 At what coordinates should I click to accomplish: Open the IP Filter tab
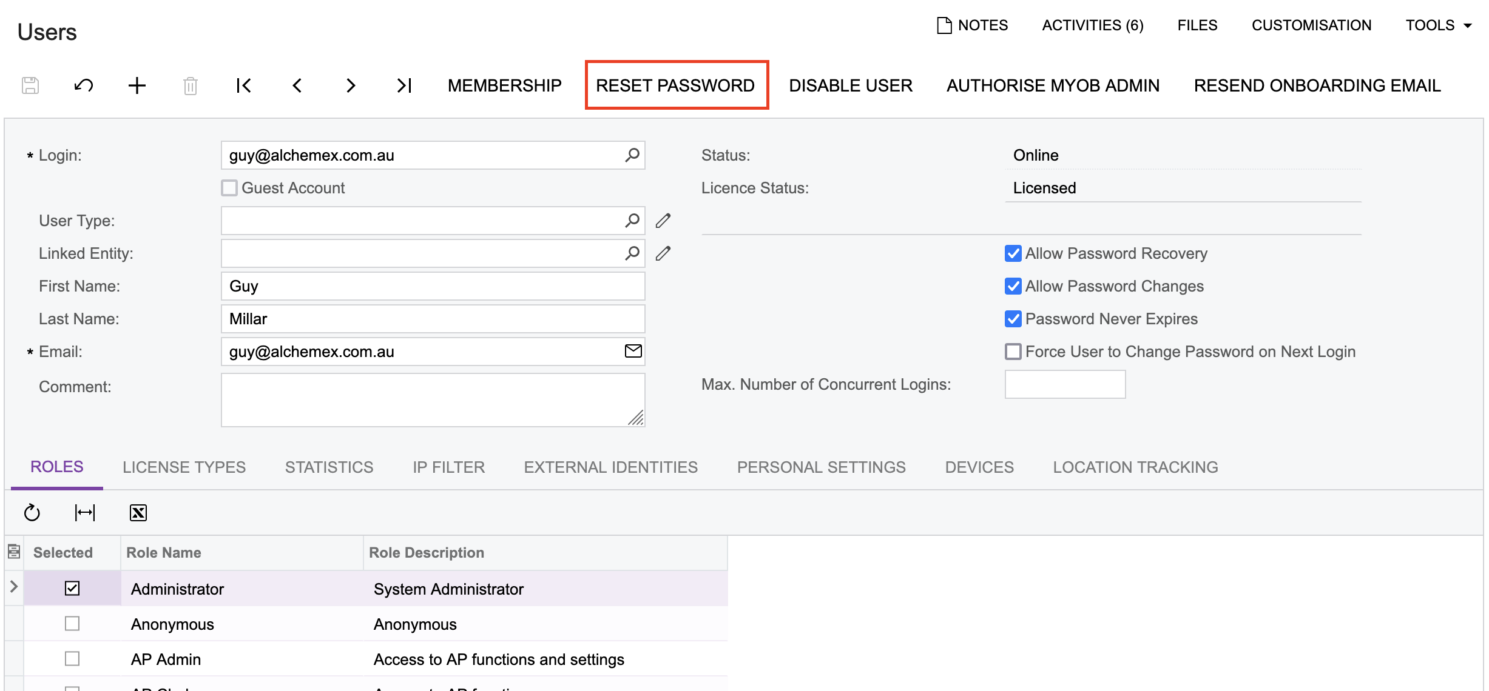(448, 467)
